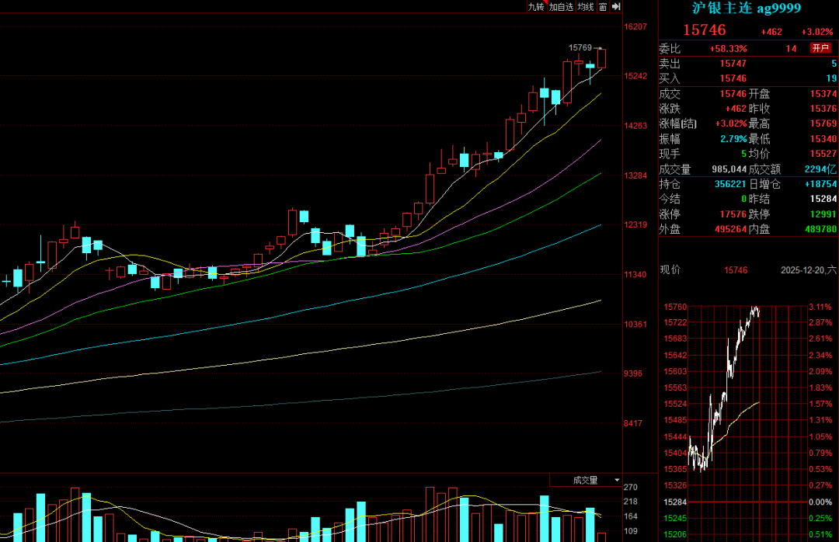Screen dimensions: 839x542
Task: Select the 涨停 limit-up price 17576
Action: 733,214
